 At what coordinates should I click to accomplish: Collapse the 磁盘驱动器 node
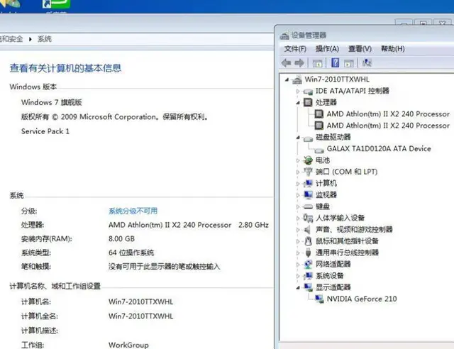click(298, 138)
